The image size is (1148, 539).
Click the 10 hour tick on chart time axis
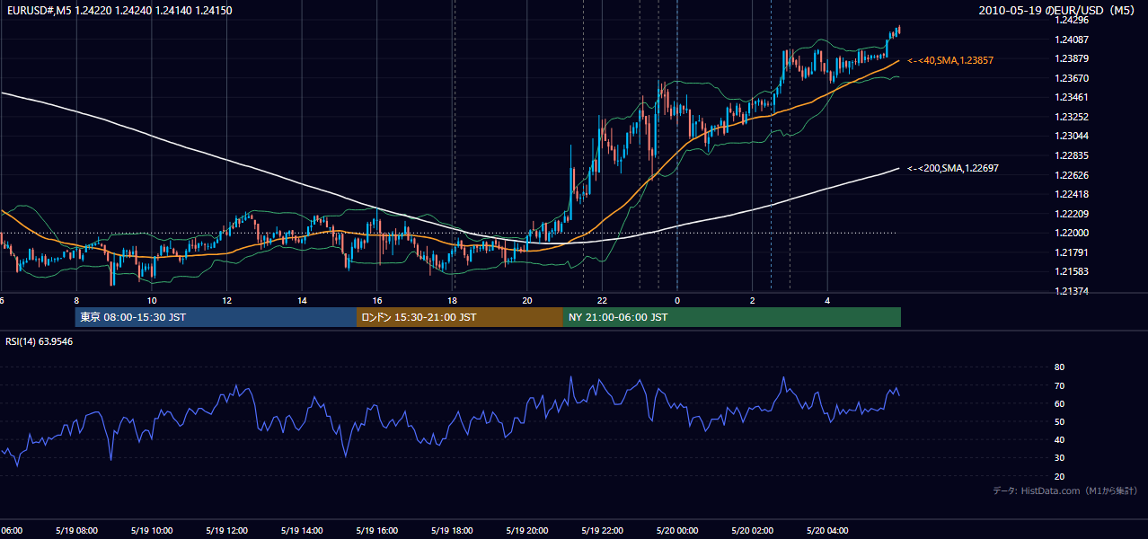(x=152, y=300)
